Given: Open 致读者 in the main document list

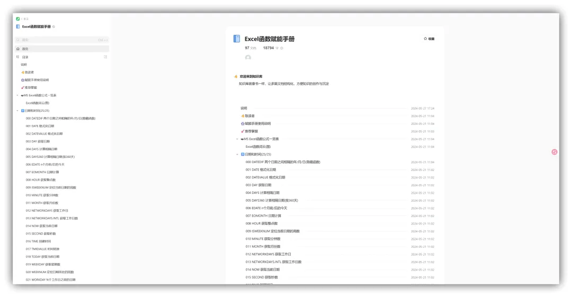Looking at the screenshot, I should click(x=248, y=116).
